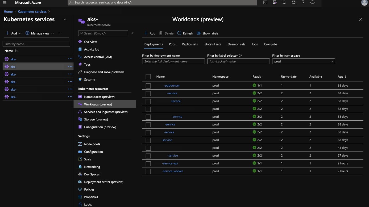Open the Manage view dropdown

(40, 33)
